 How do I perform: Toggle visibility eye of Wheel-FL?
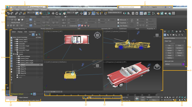pos(17,67)
